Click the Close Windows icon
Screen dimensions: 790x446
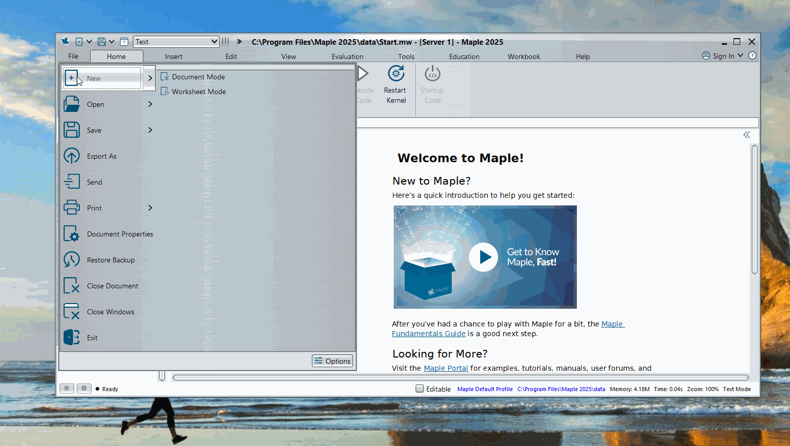tap(72, 312)
